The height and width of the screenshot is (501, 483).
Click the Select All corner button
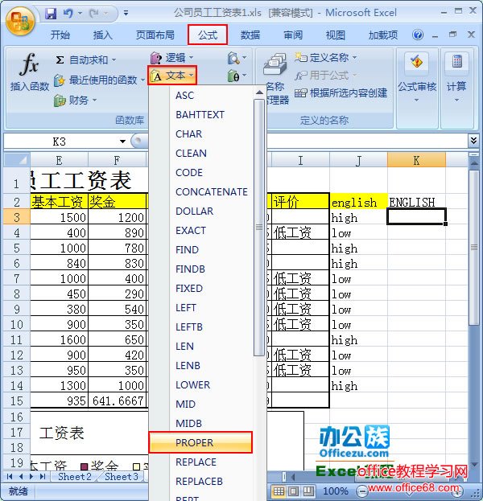[17, 160]
